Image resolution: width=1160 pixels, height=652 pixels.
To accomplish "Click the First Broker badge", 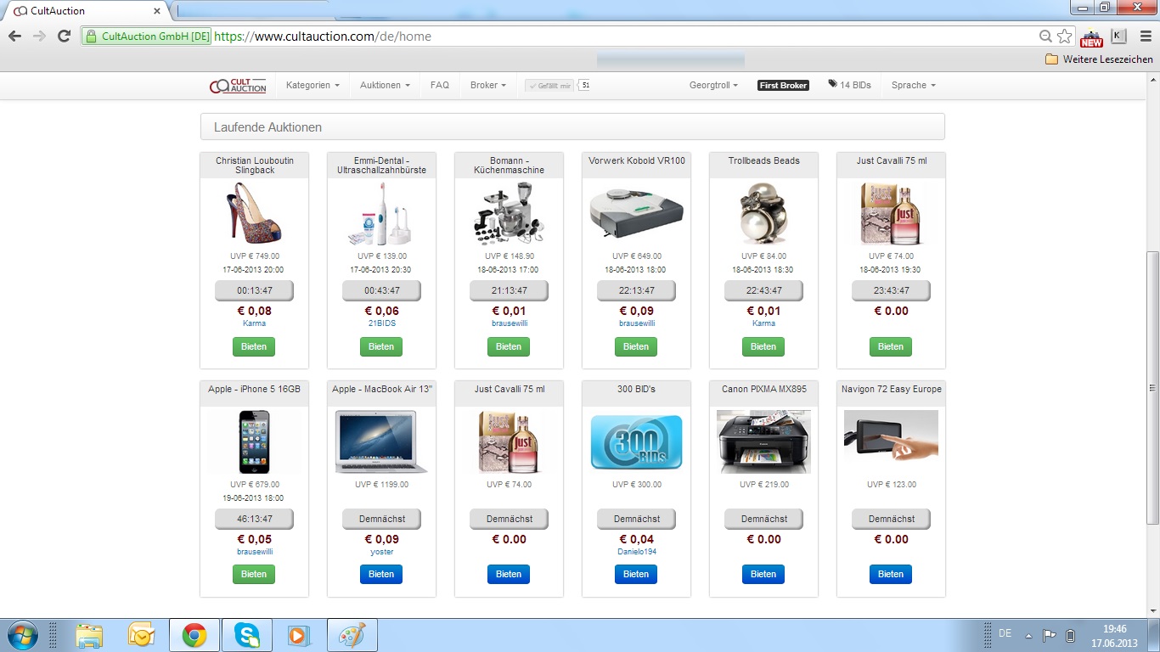I will [x=783, y=85].
